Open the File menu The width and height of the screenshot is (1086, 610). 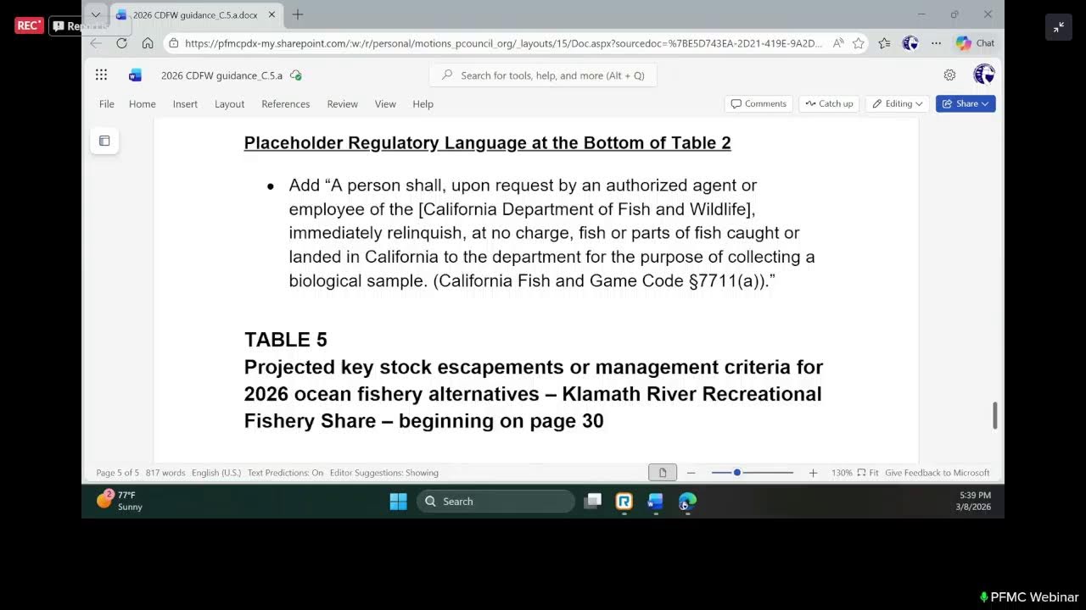107,103
